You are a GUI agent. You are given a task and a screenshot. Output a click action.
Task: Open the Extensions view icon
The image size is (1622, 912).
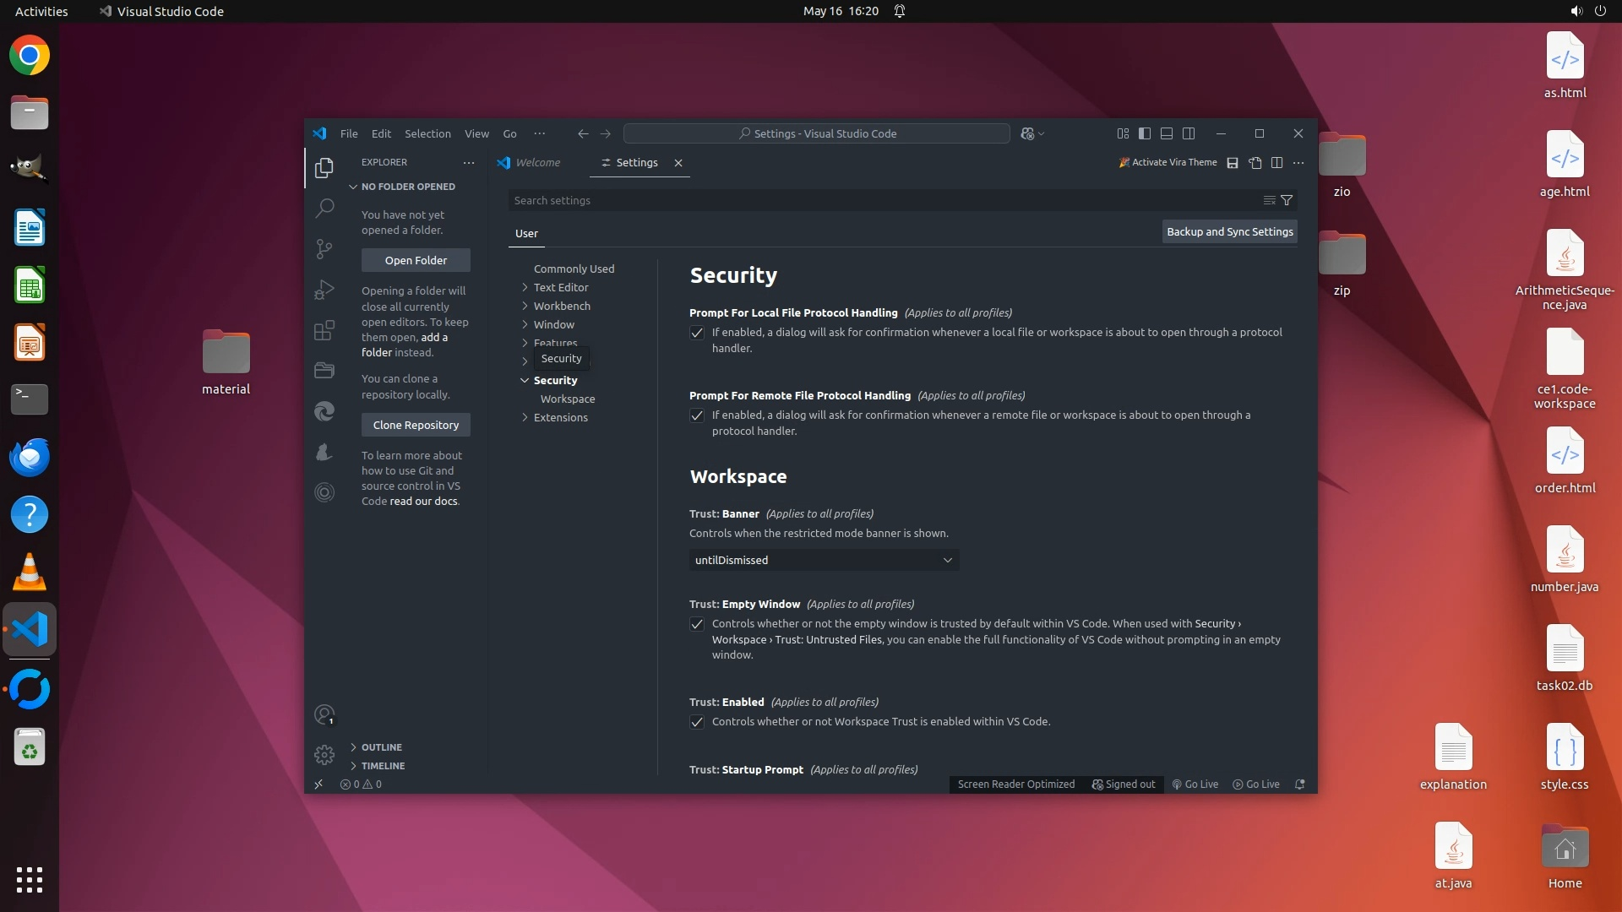324,330
